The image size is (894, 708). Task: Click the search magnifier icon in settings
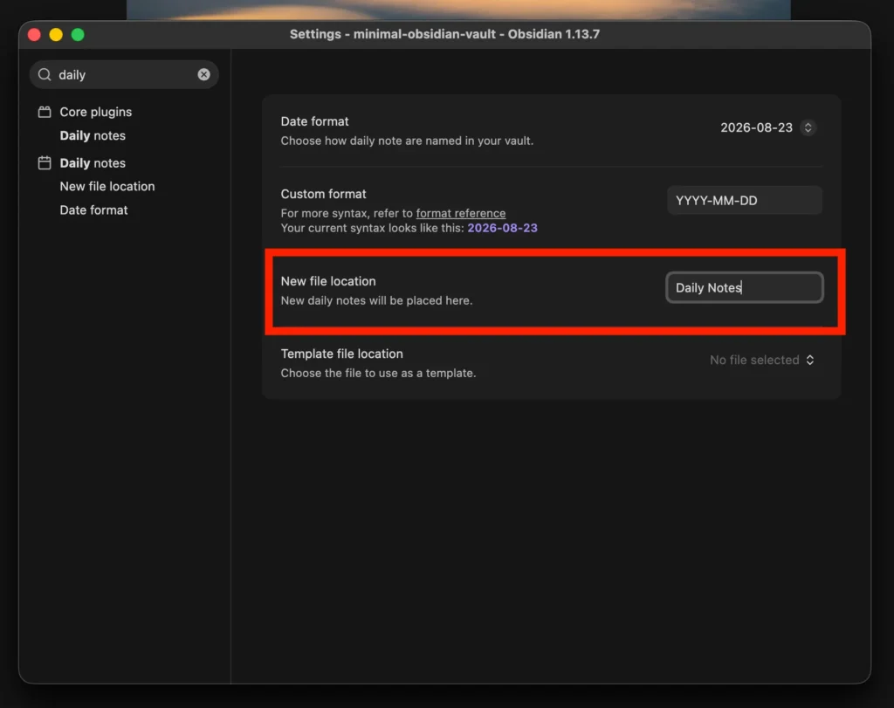click(45, 75)
